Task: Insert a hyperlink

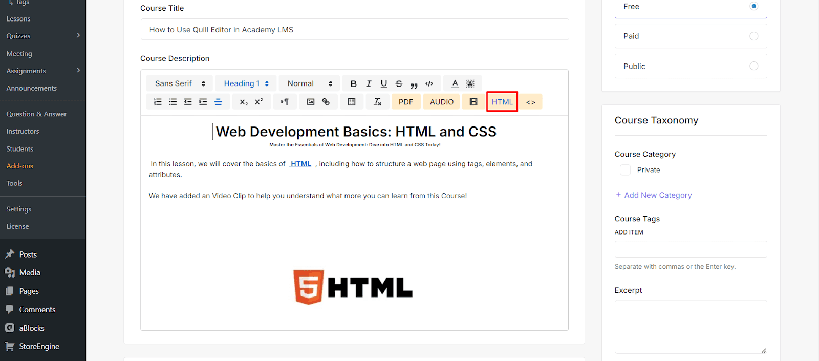Action: point(326,102)
